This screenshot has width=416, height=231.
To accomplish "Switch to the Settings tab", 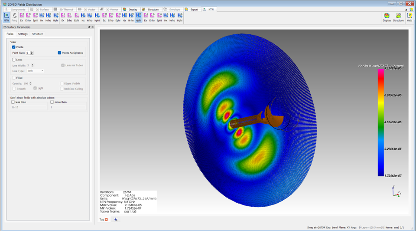I will 23,34.
